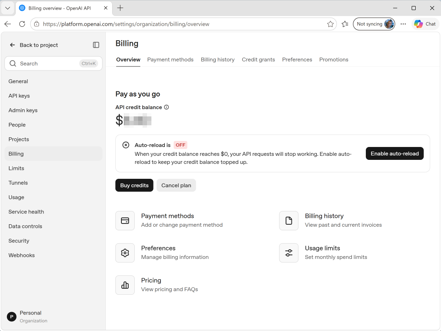Open the Pricing bar chart icon
Image resolution: width=441 pixels, height=331 pixels.
click(125, 285)
